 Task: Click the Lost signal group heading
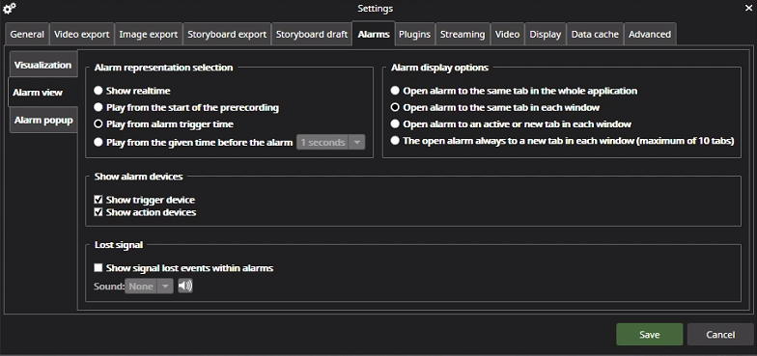click(119, 245)
